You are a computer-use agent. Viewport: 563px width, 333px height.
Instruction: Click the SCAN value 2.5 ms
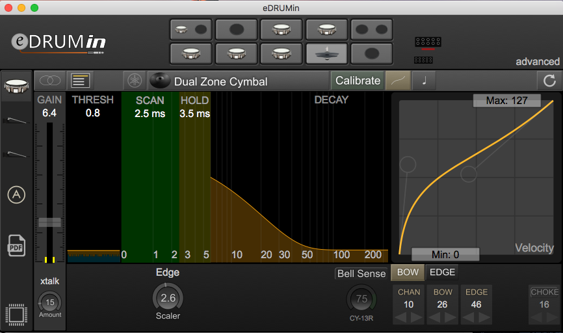click(150, 114)
